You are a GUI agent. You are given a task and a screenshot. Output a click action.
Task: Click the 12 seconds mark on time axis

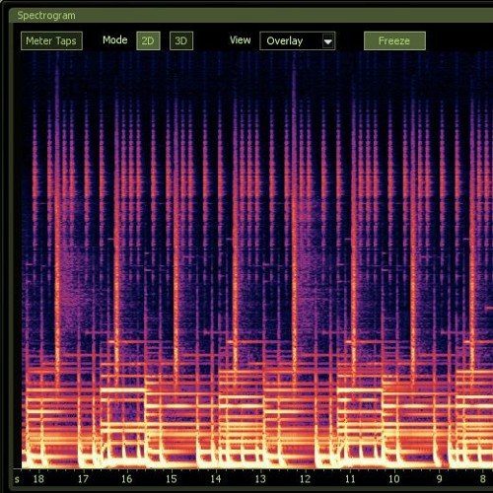click(x=305, y=479)
